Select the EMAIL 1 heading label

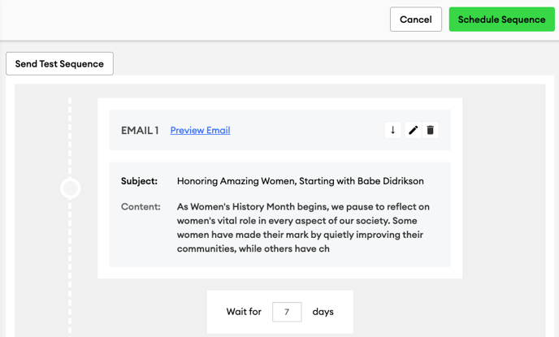click(x=140, y=131)
